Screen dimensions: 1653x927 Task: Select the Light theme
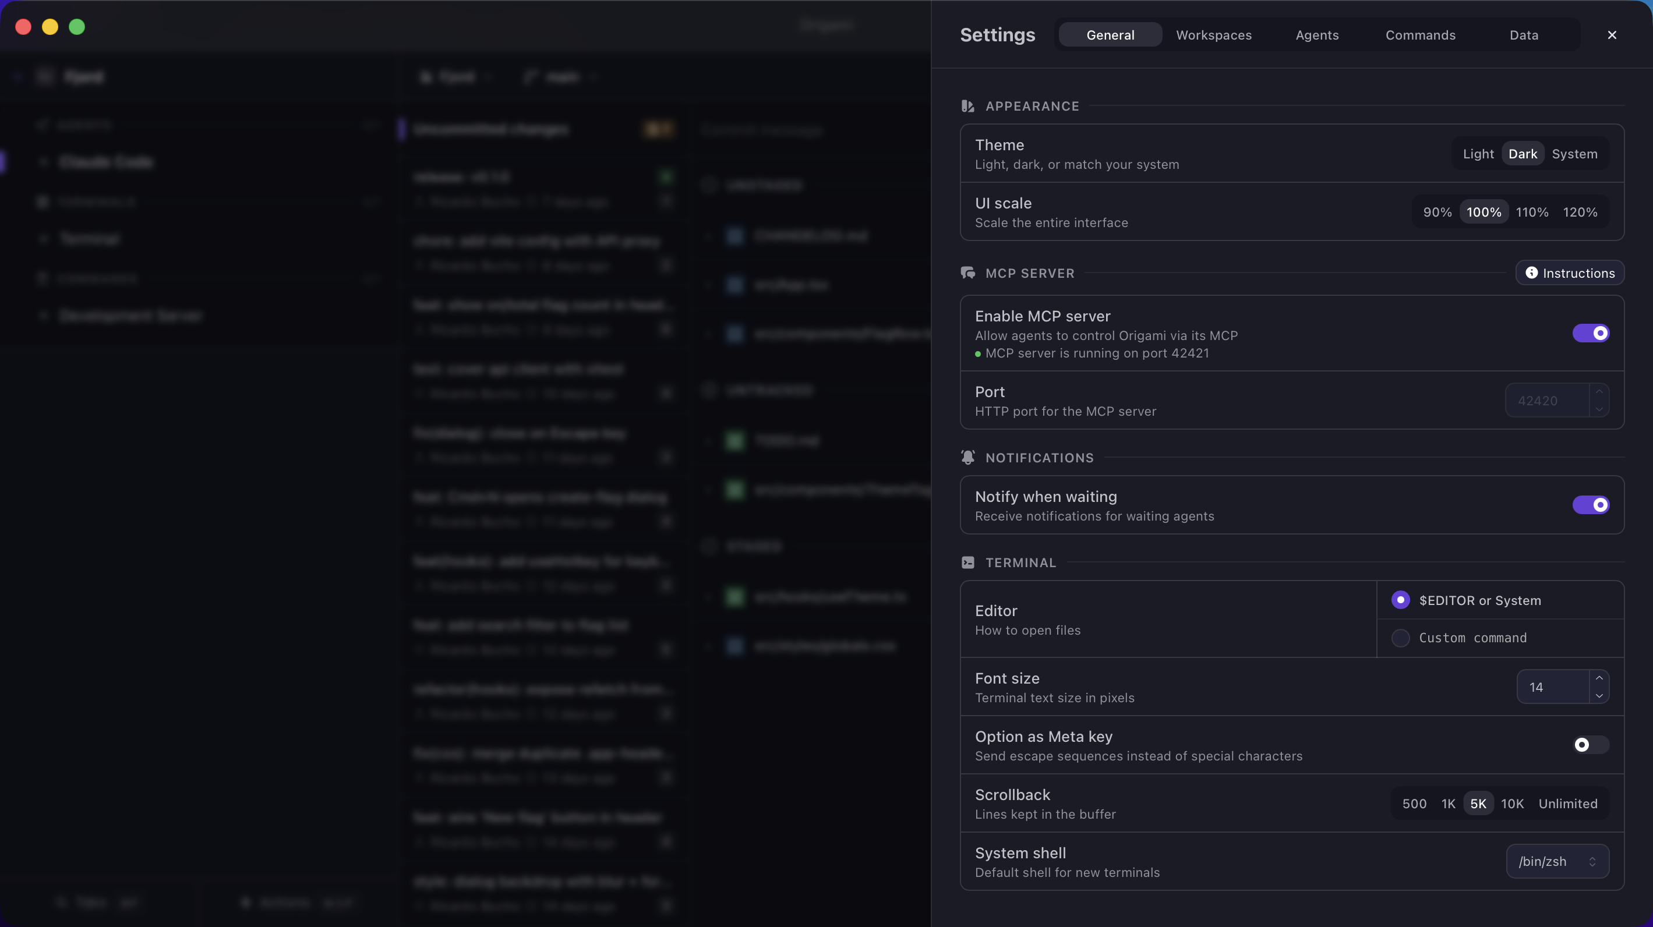coord(1478,153)
